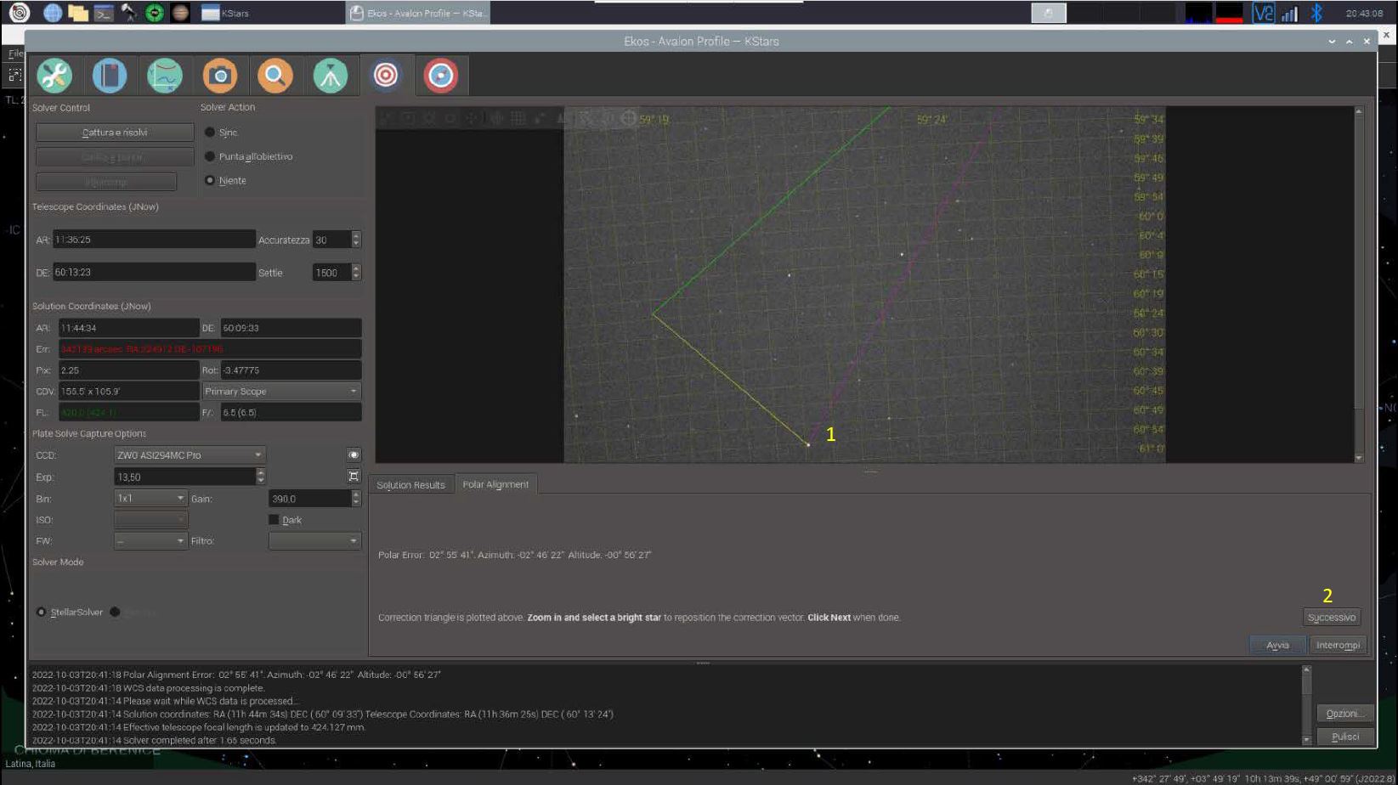Expand the Primary Scope dropdown
Viewport: 1398px width, 785px height.
[x=281, y=392]
